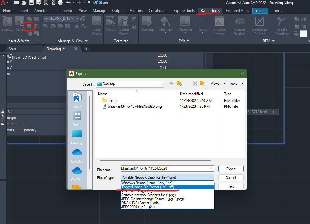Viewport: 310px width, 224px height.
Task: Select the Match tool
Action: (x=110, y=26)
